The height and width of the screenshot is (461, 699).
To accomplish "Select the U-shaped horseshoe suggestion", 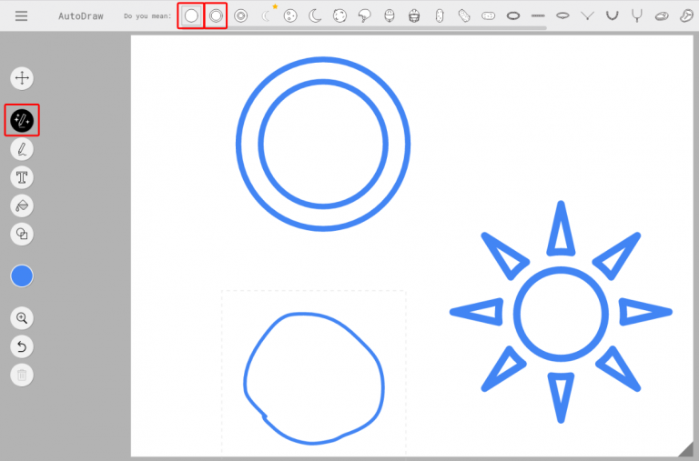I will [612, 15].
